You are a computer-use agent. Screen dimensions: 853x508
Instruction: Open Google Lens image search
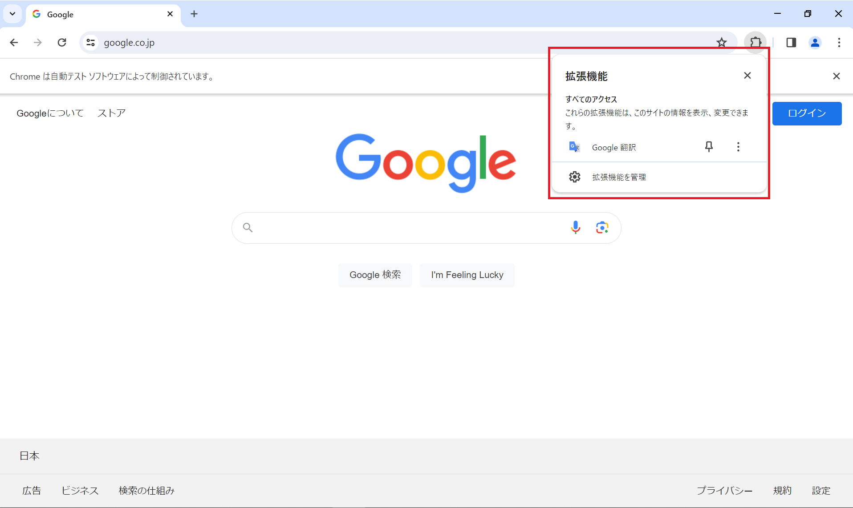click(x=602, y=227)
